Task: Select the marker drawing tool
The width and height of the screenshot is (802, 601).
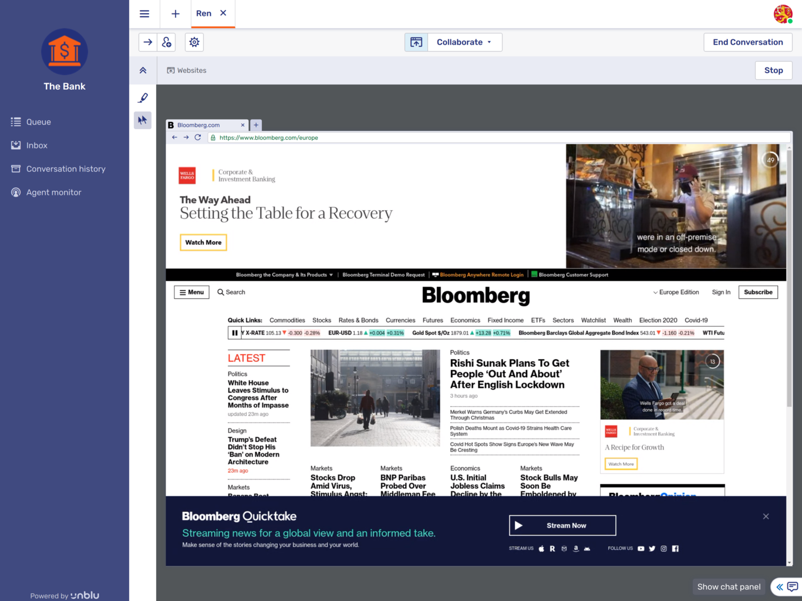Action: tap(143, 97)
